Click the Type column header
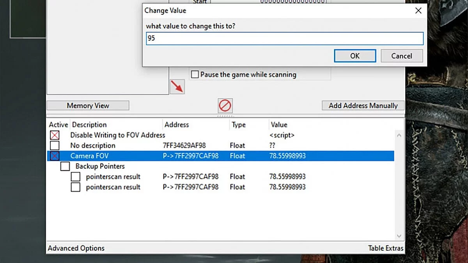468x263 pixels. tap(239, 125)
